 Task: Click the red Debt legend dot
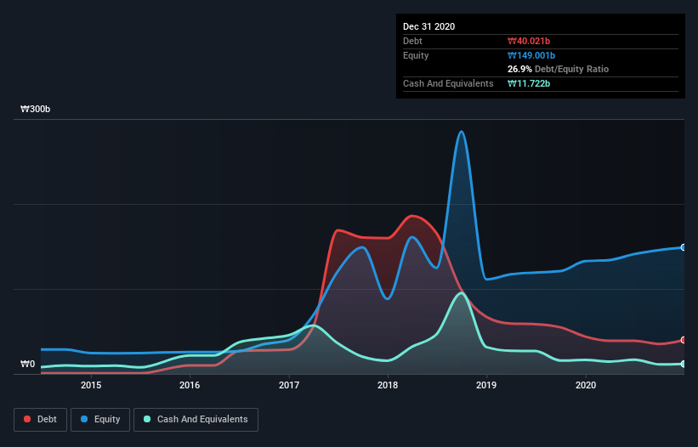[27, 419]
